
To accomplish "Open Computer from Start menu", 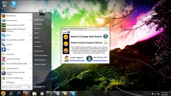I will (38, 46).
